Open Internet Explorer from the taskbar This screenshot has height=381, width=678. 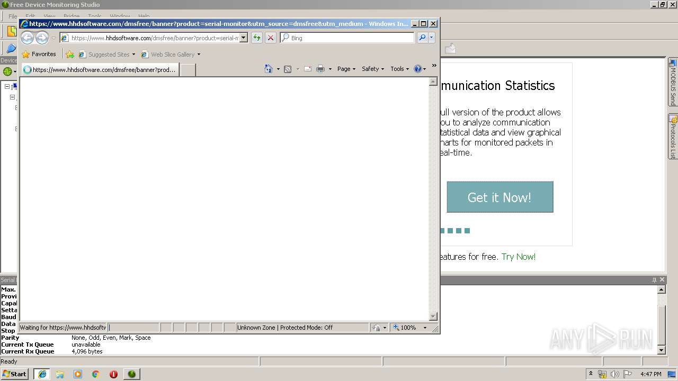click(42, 374)
